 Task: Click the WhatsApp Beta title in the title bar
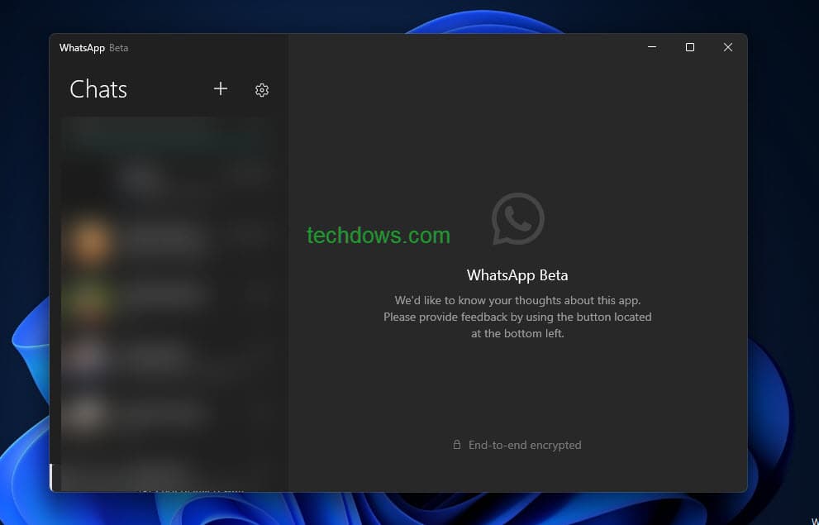(93, 48)
